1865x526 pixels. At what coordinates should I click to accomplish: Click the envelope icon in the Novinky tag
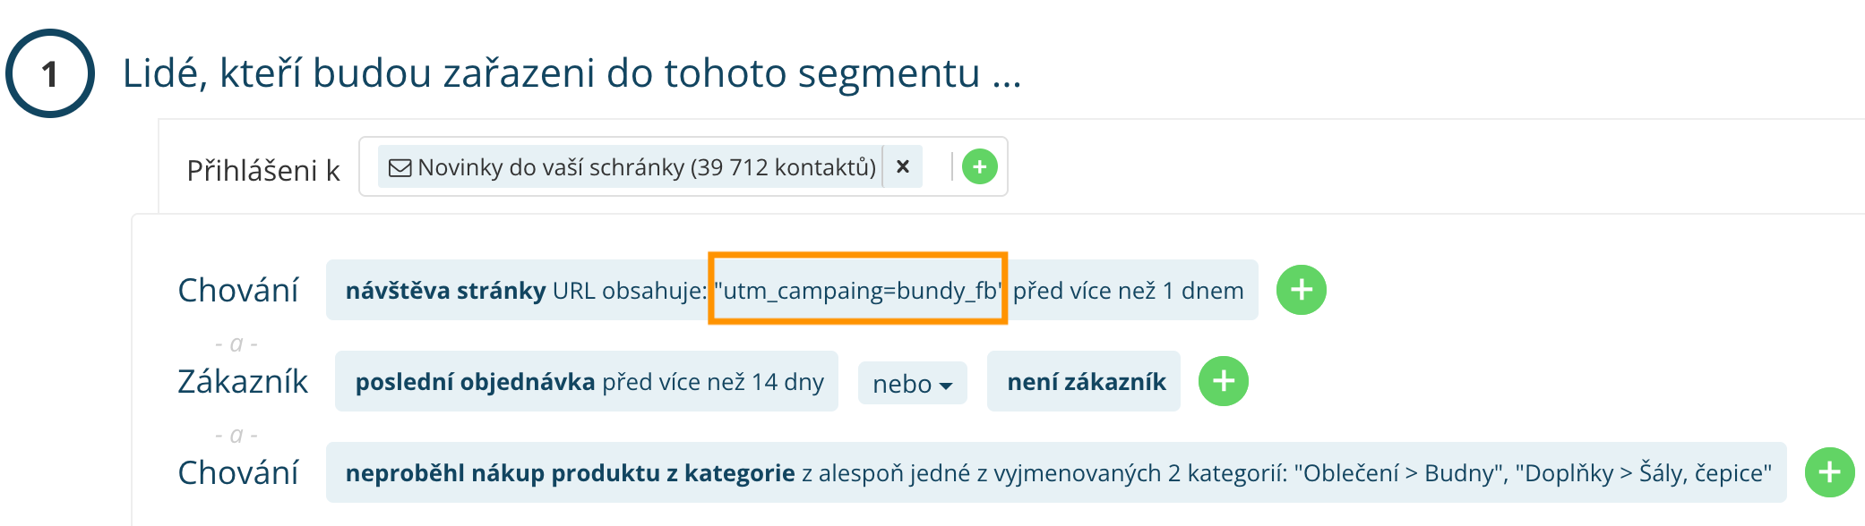point(400,167)
